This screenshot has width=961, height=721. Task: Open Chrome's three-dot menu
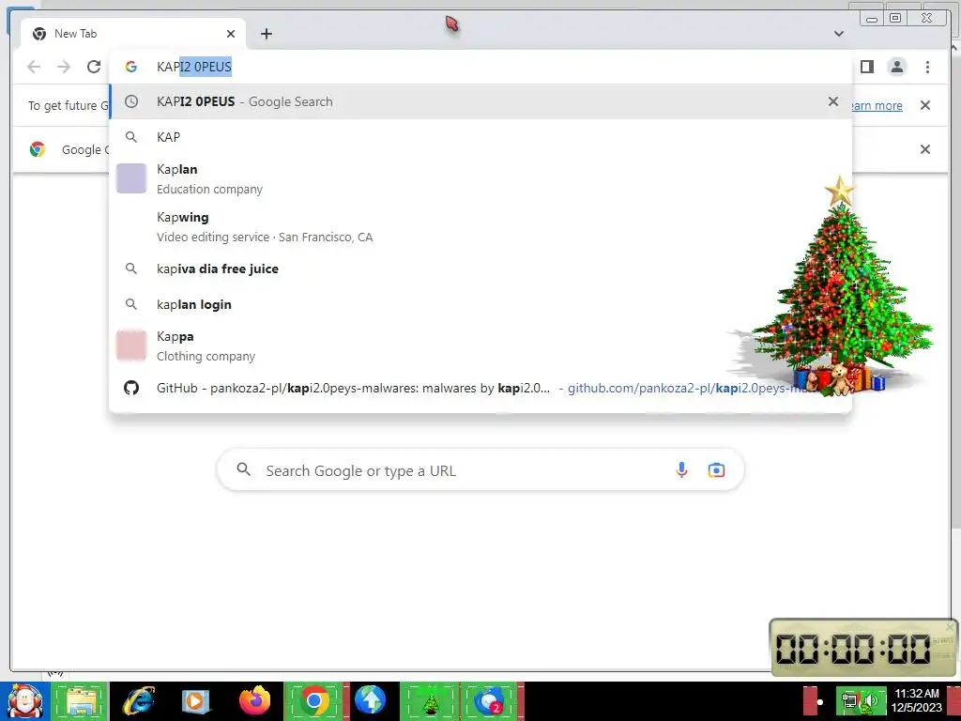[x=927, y=67]
